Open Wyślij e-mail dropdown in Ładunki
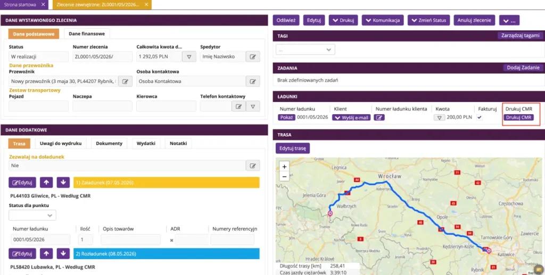Viewport: 545px width, 275px height. pos(351,117)
